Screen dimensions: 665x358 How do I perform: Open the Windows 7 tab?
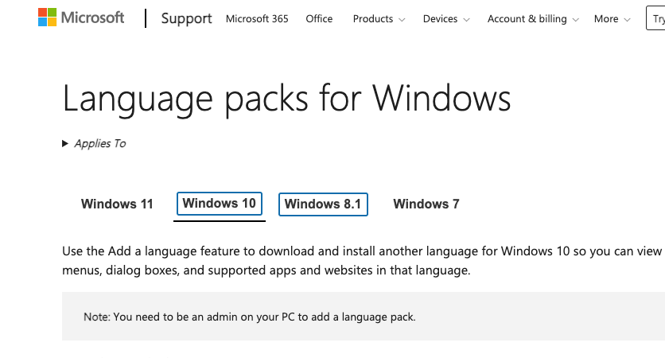(426, 204)
